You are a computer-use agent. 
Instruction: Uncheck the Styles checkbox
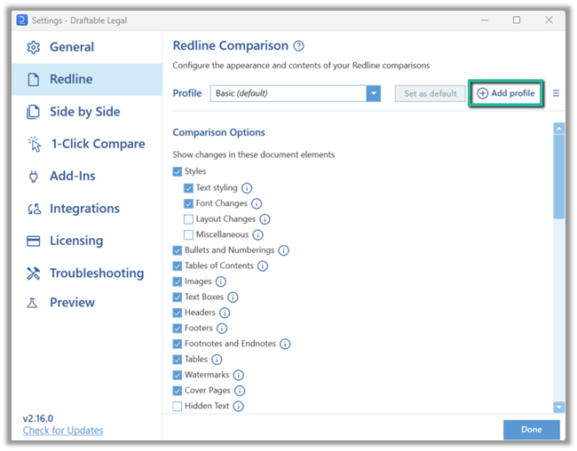tap(178, 171)
